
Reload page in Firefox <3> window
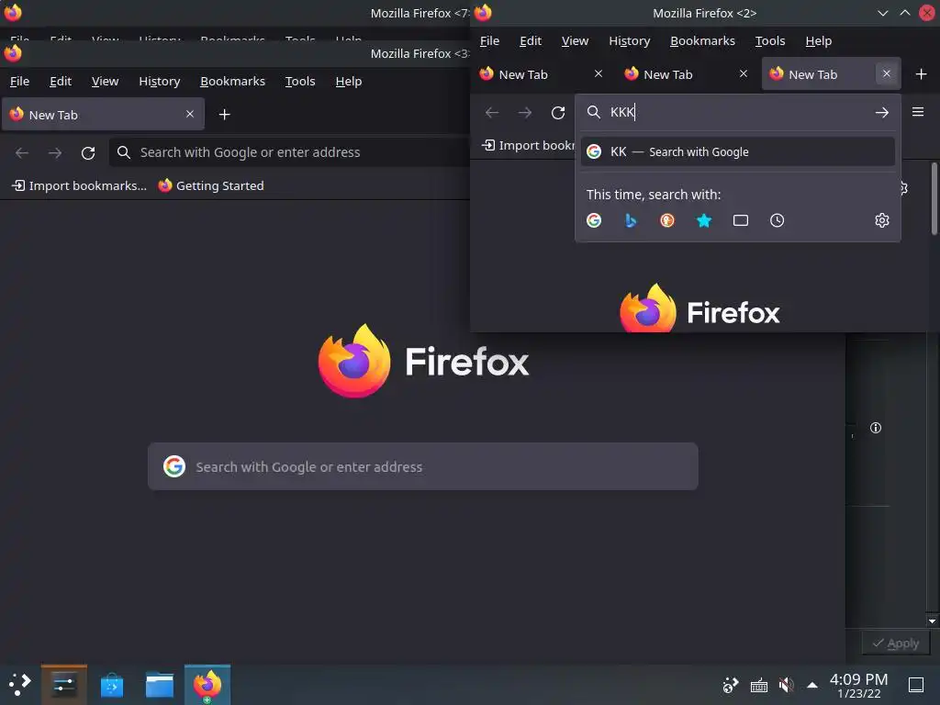tap(88, 153)
